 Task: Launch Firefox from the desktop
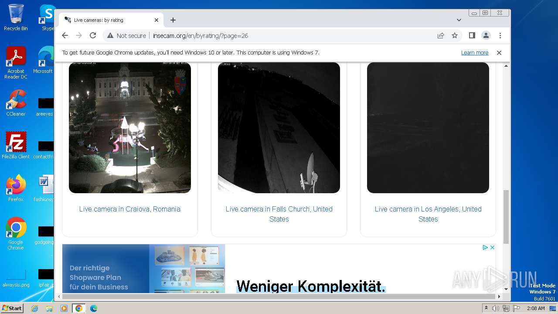click(x=16, y=188)
